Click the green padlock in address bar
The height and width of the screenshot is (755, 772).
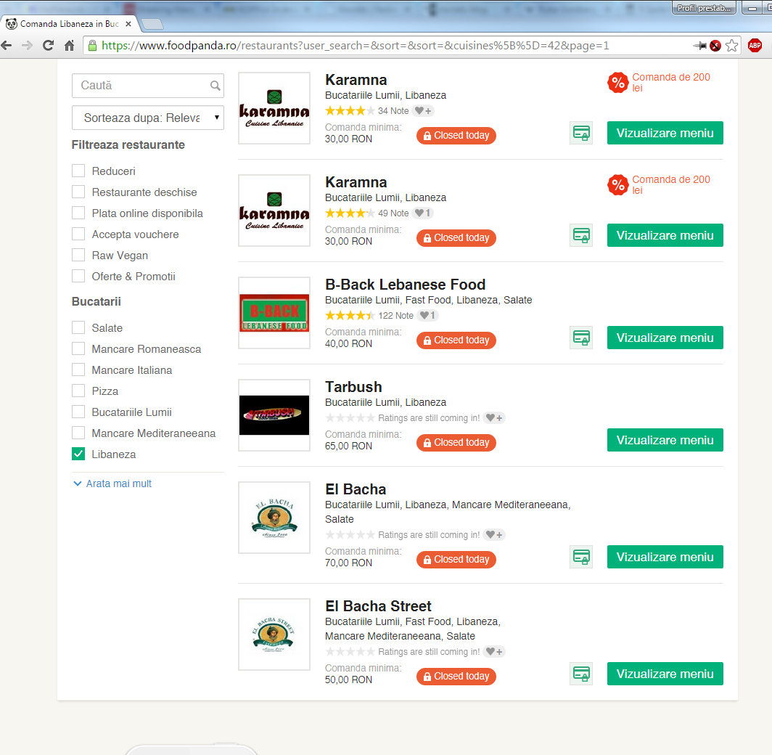pos(92,46)
